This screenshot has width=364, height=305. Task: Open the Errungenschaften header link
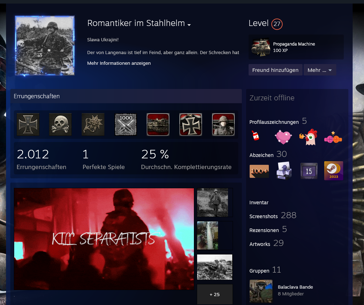tap(37, 96)
